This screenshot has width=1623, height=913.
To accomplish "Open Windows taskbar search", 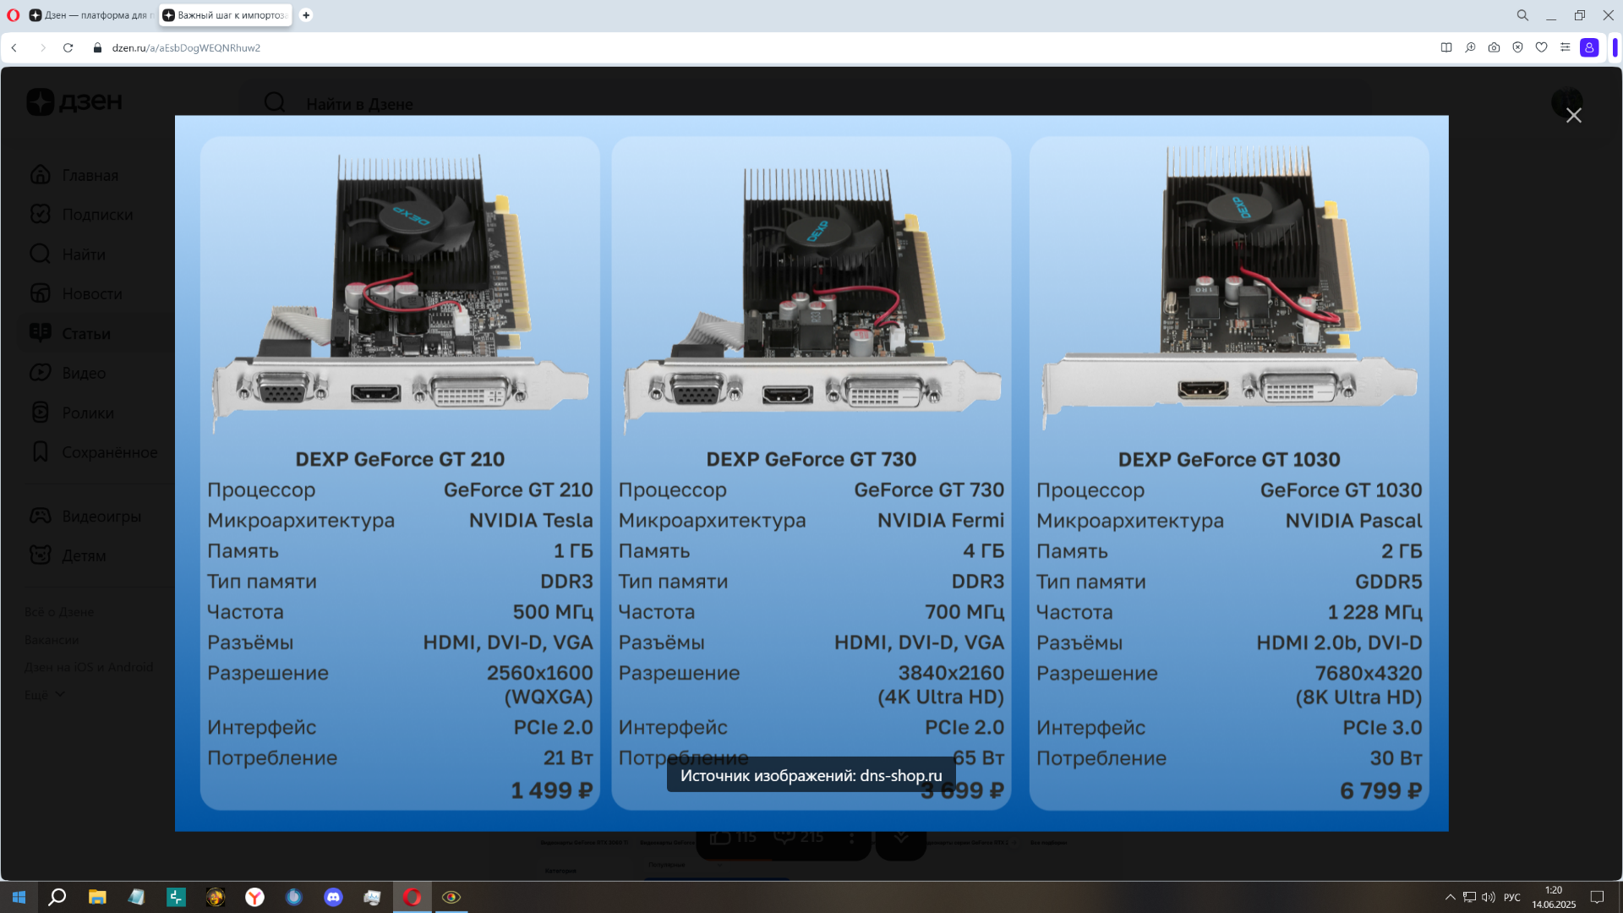I will [57, 897].
